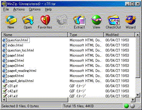Select the question_toc.html file icon
The image size is (142, 110).
(5, 50)
